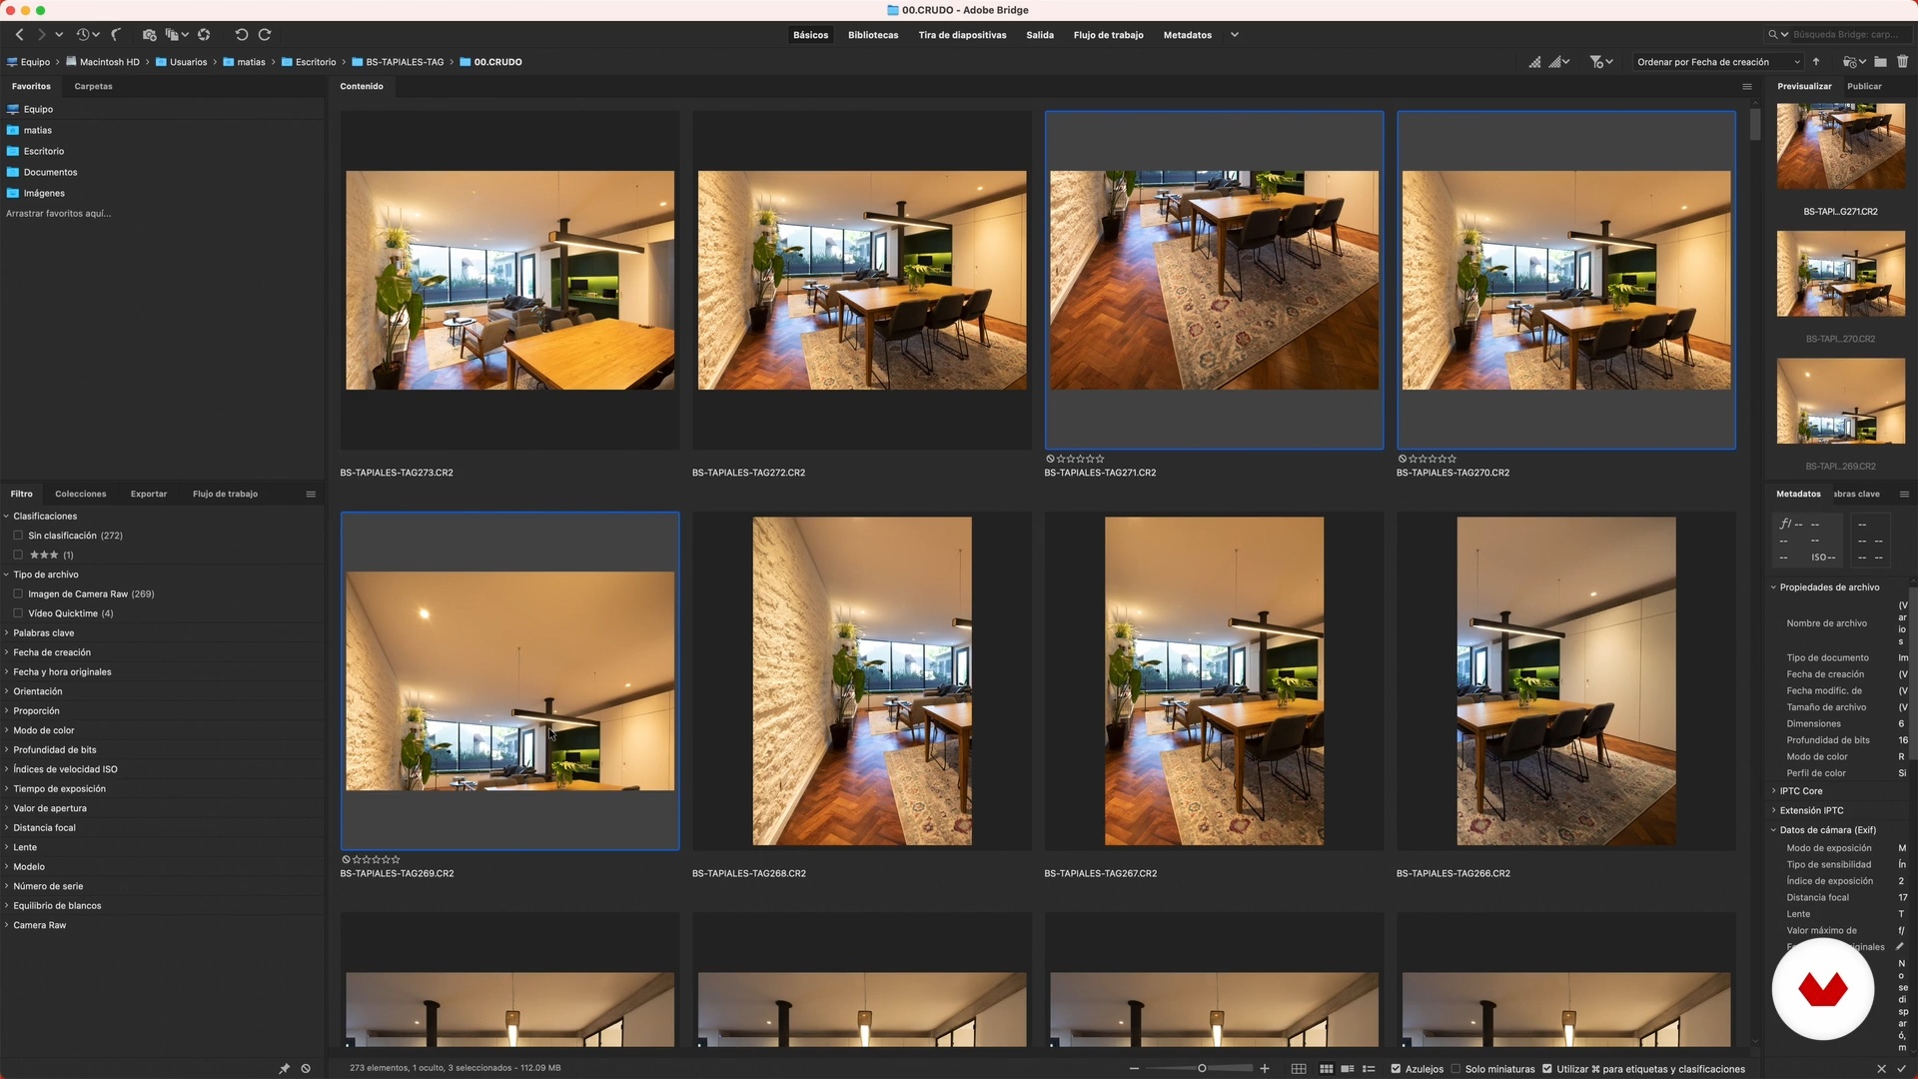Switch to details view icon
The width and height of the screenshot is (1918, 1079).
pos(1348,1069)
